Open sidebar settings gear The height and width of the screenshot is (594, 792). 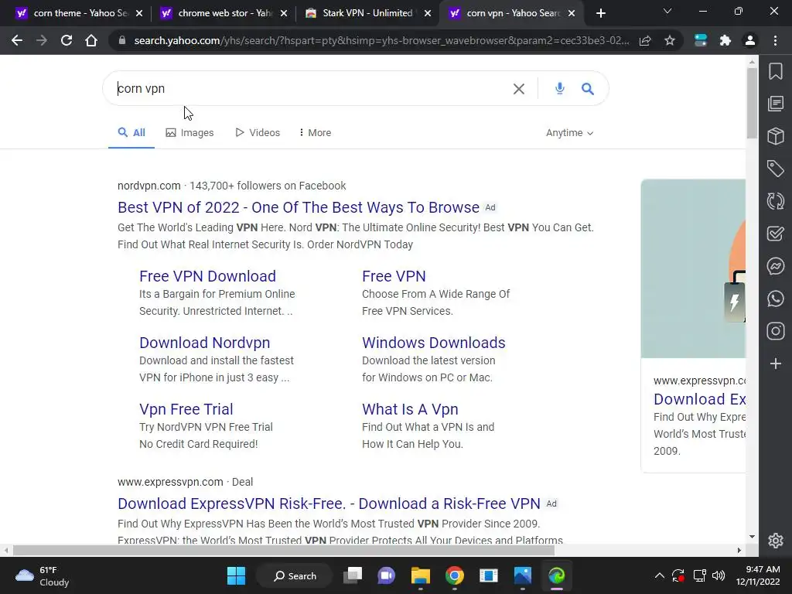(x=776, y=541)
